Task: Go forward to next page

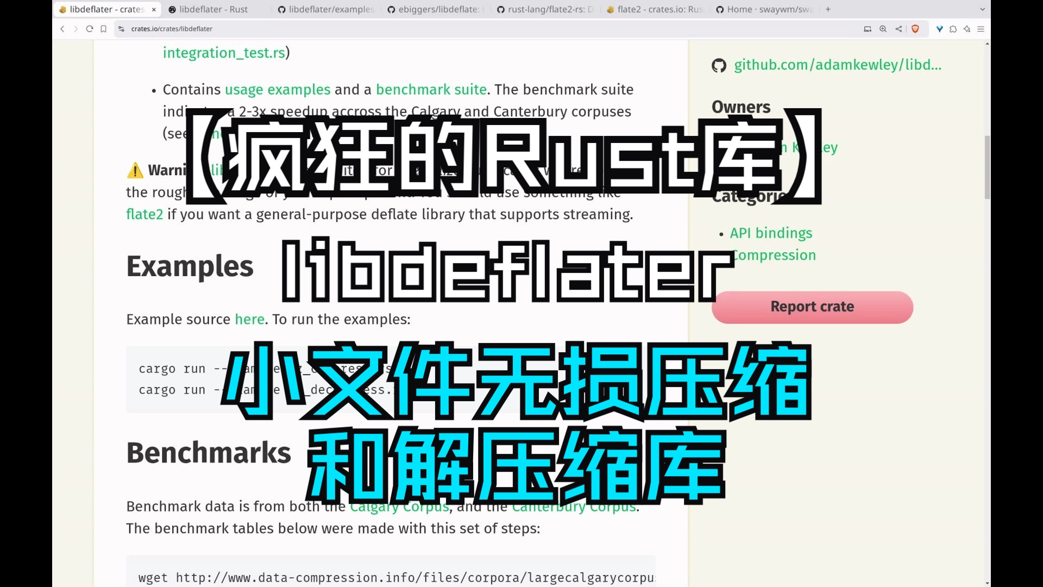Action: pos(76,29)
